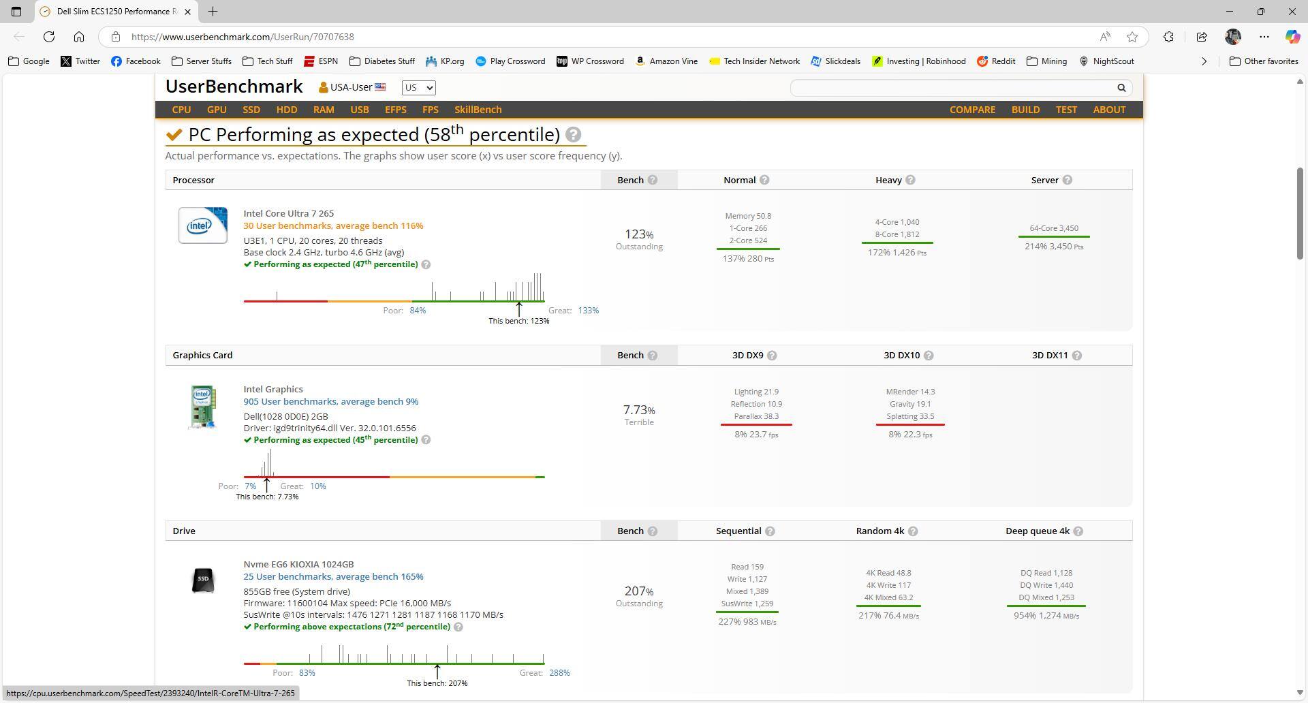The width and height of the screenshot is (1308, 703).
Task: Click the help icon next to Processor Bench
Action: [x=652, y=181]
